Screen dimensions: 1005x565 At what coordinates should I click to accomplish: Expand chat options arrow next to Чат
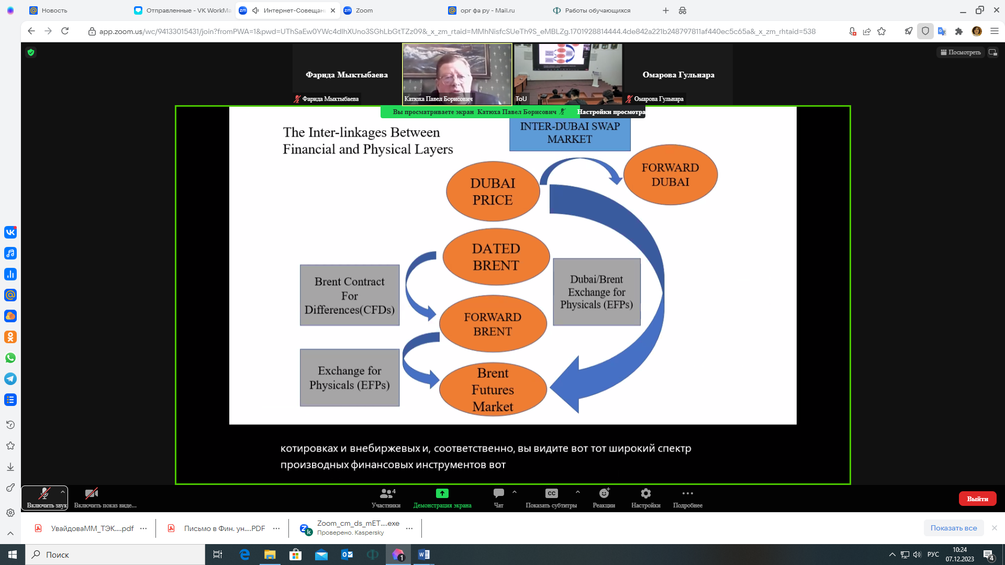pyautogui.click(x=515, y=492)
